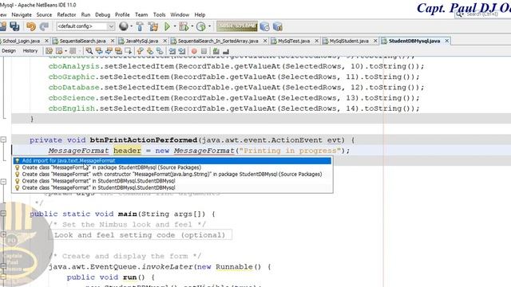Close the MySqlTest.java tab
This screenshot has width=511, height=287.
coord(316,41)
